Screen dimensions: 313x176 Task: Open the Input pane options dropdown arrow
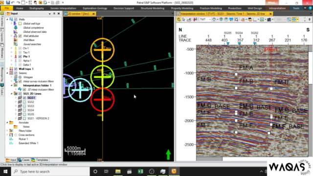click(49, 14)
